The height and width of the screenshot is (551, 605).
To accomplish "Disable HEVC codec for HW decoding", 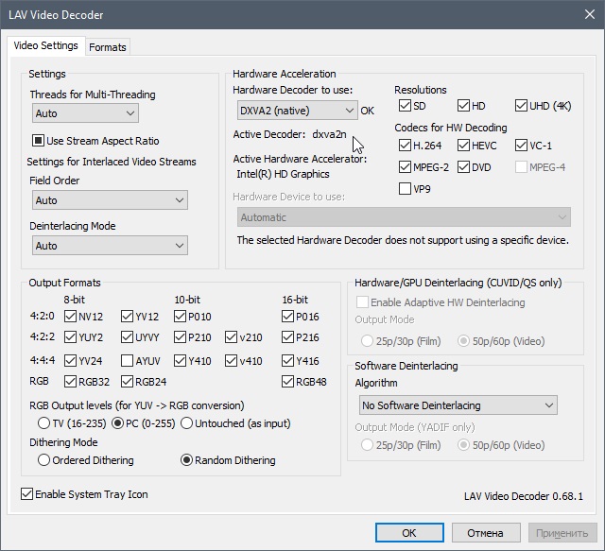I will click(x=464, y=146).
